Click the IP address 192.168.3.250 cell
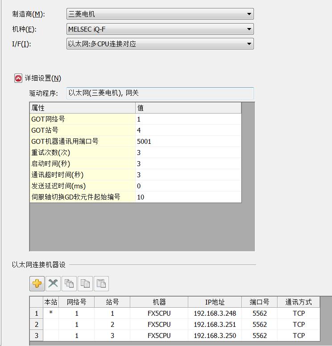Screen dimensions: 332x346 click(215, 336)
